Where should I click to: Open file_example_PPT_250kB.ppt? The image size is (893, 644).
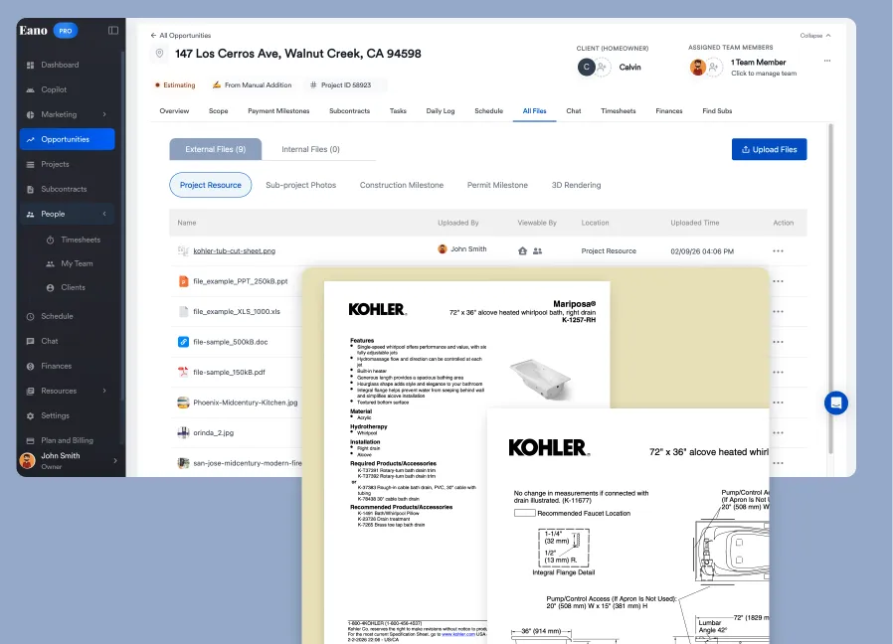pos(241,281)
